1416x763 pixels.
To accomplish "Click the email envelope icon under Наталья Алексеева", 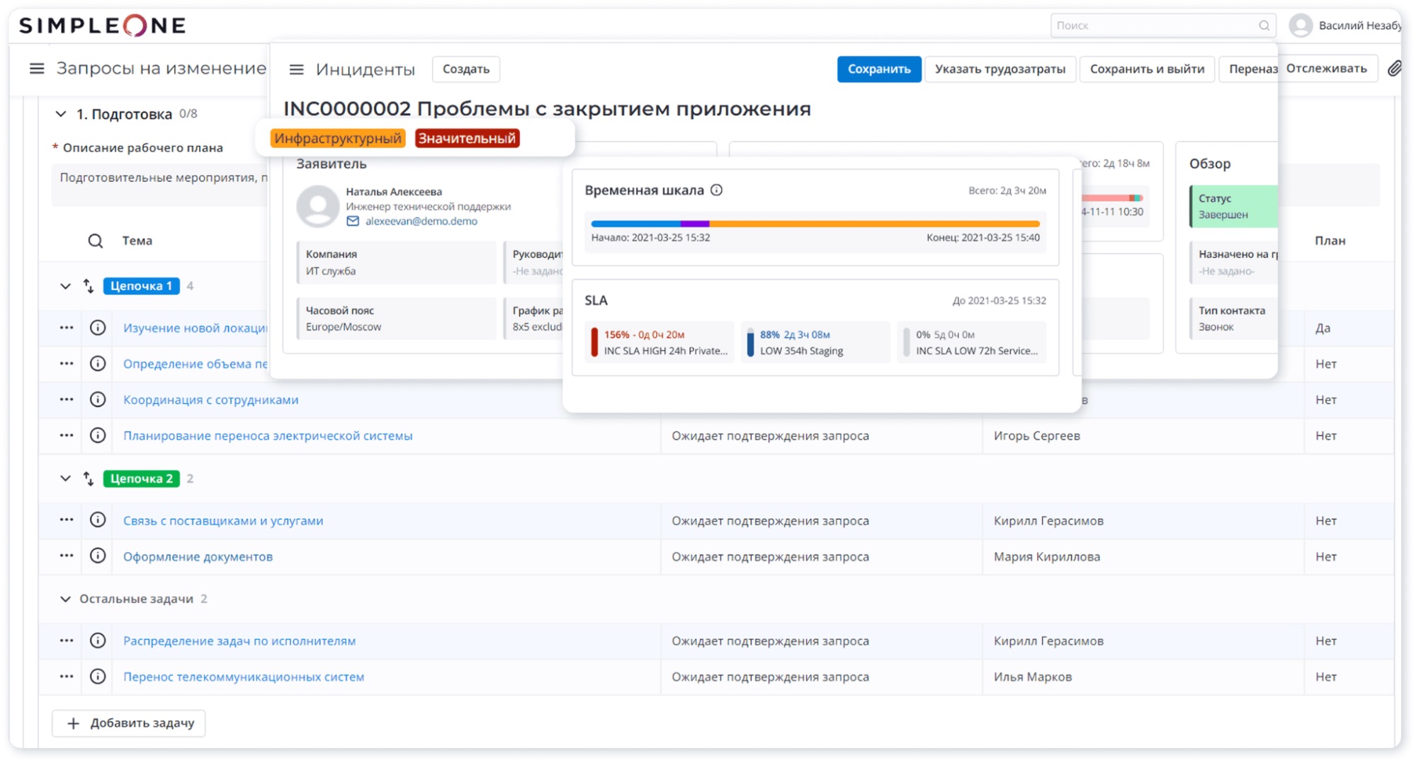I will (x=353, y=222).
